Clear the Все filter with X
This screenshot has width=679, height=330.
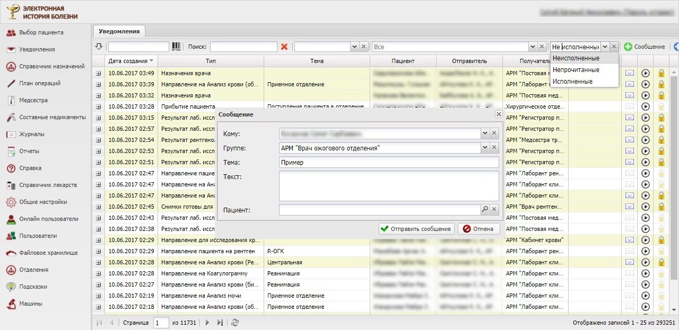tap(542, 47)
